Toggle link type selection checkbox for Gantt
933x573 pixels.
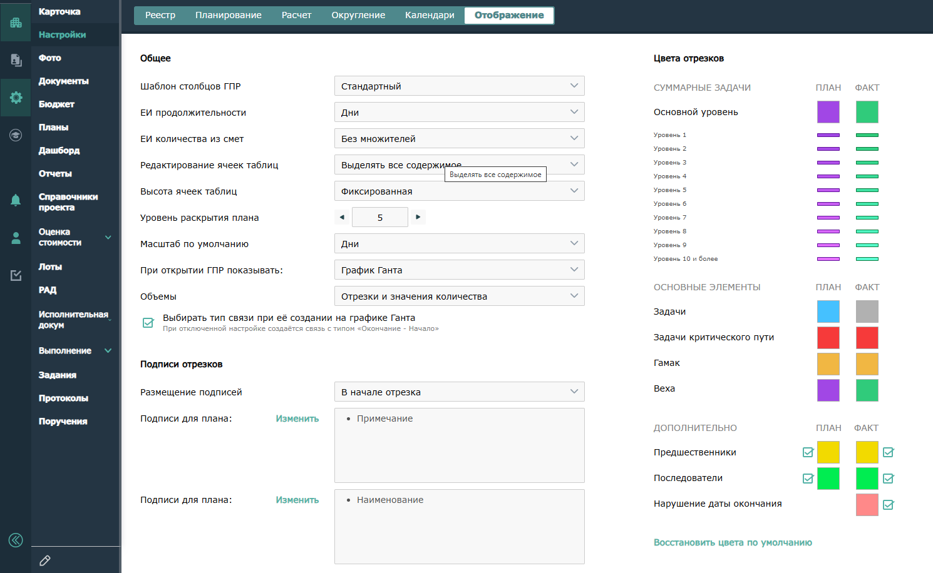point(148,323)
